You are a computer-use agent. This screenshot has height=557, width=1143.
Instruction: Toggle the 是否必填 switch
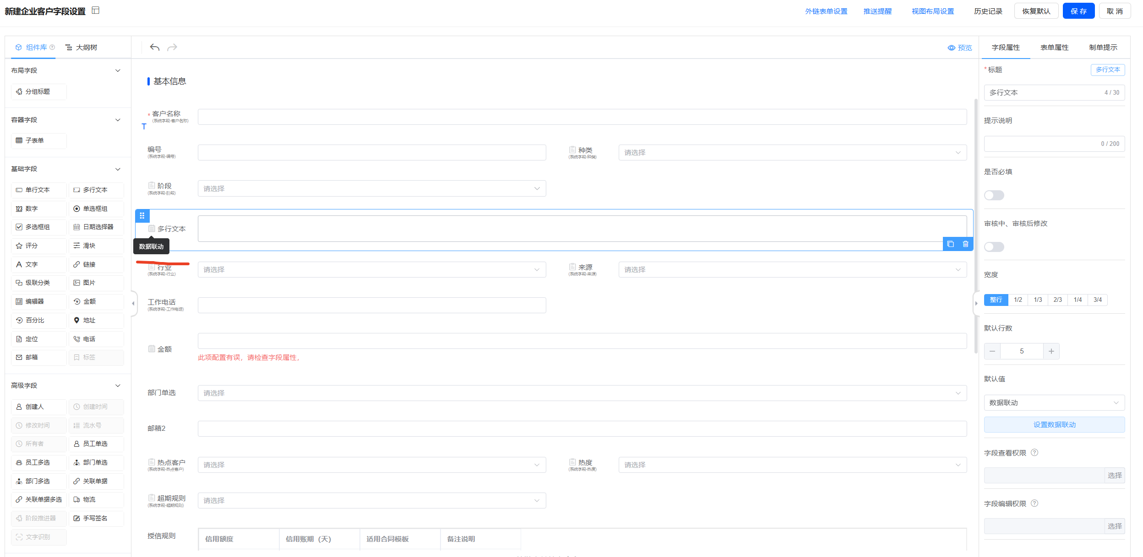[994, 195]
